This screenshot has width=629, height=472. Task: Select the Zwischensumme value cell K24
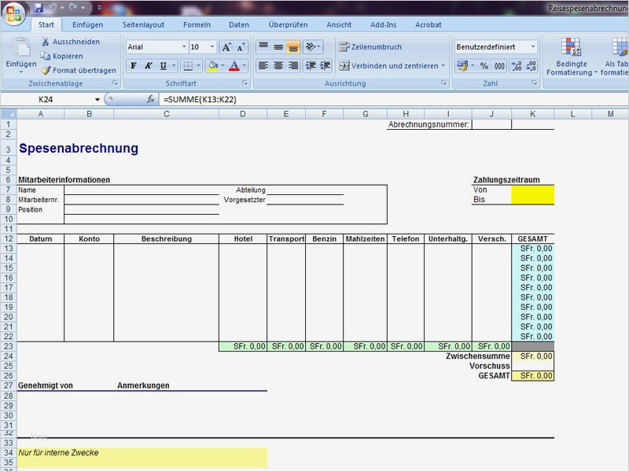(533, 356)
